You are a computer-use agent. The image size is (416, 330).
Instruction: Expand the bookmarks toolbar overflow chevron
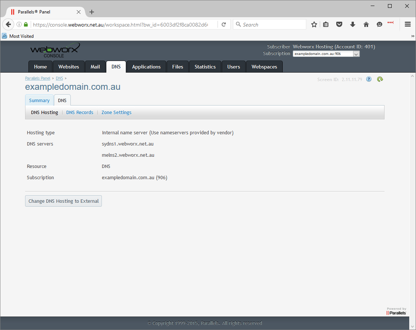413,36
